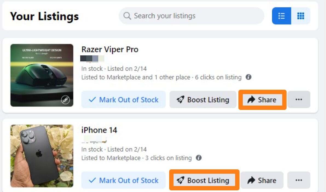
Task: Open more options for Razer Viper Pro listing
Action: [x=299, y=100]
